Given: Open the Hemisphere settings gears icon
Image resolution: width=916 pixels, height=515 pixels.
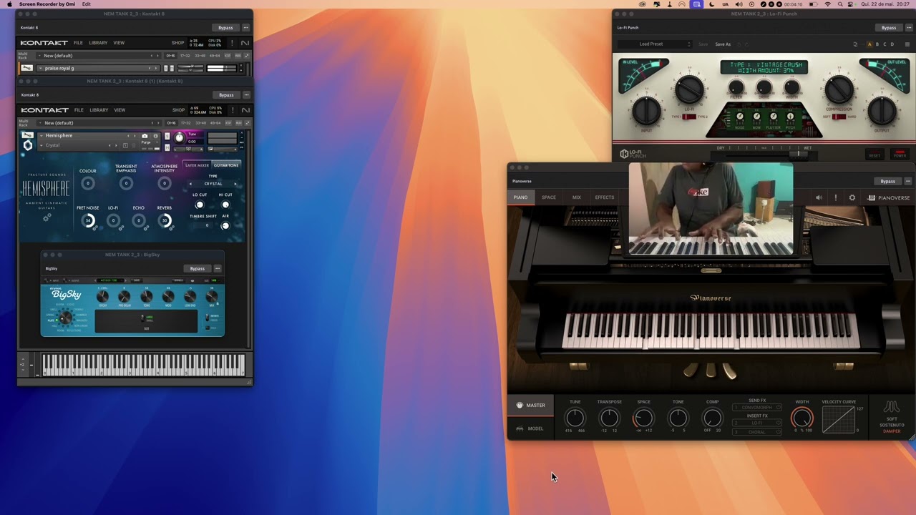Looking at the screenshot, I should pos(47,217).
